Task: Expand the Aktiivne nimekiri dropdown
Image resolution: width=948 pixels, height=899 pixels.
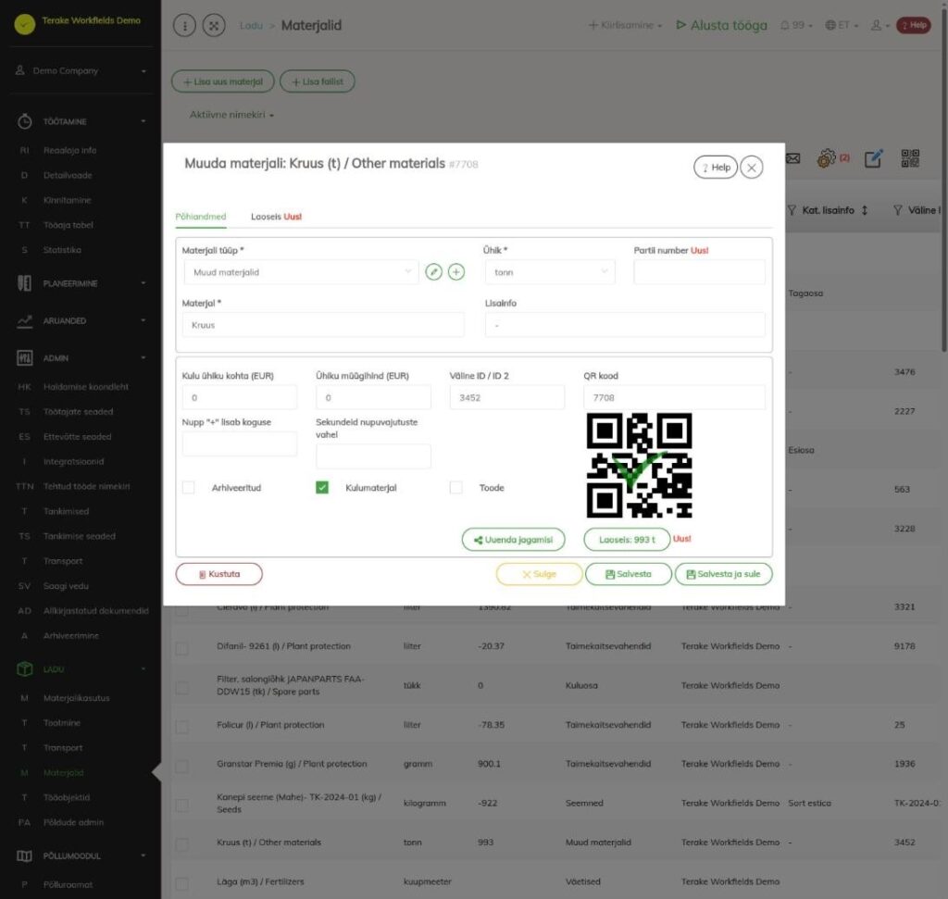Action: [231, 115]
